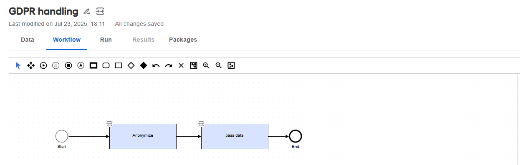Switch to the Run tab
This screenshot has width=520, height=165.
pyautogui.click(x=106, y=40)
